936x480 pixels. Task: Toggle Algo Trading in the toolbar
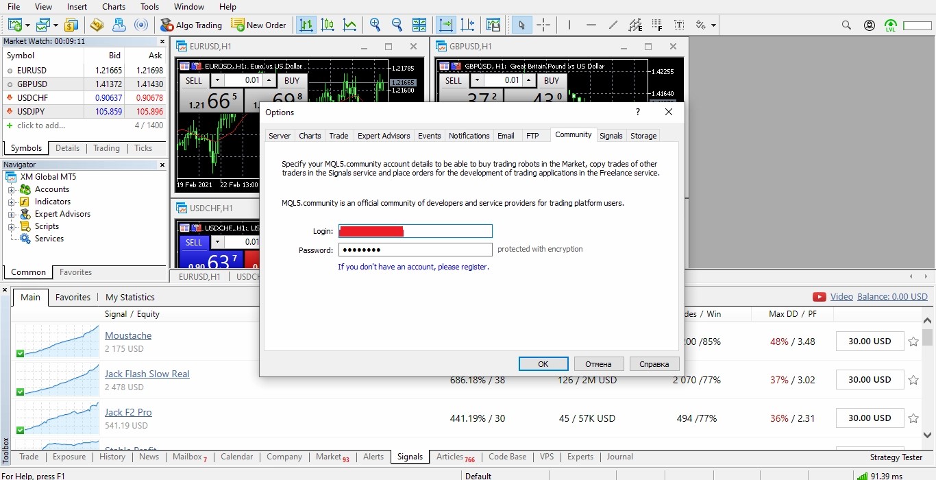(x=191, y=25)
